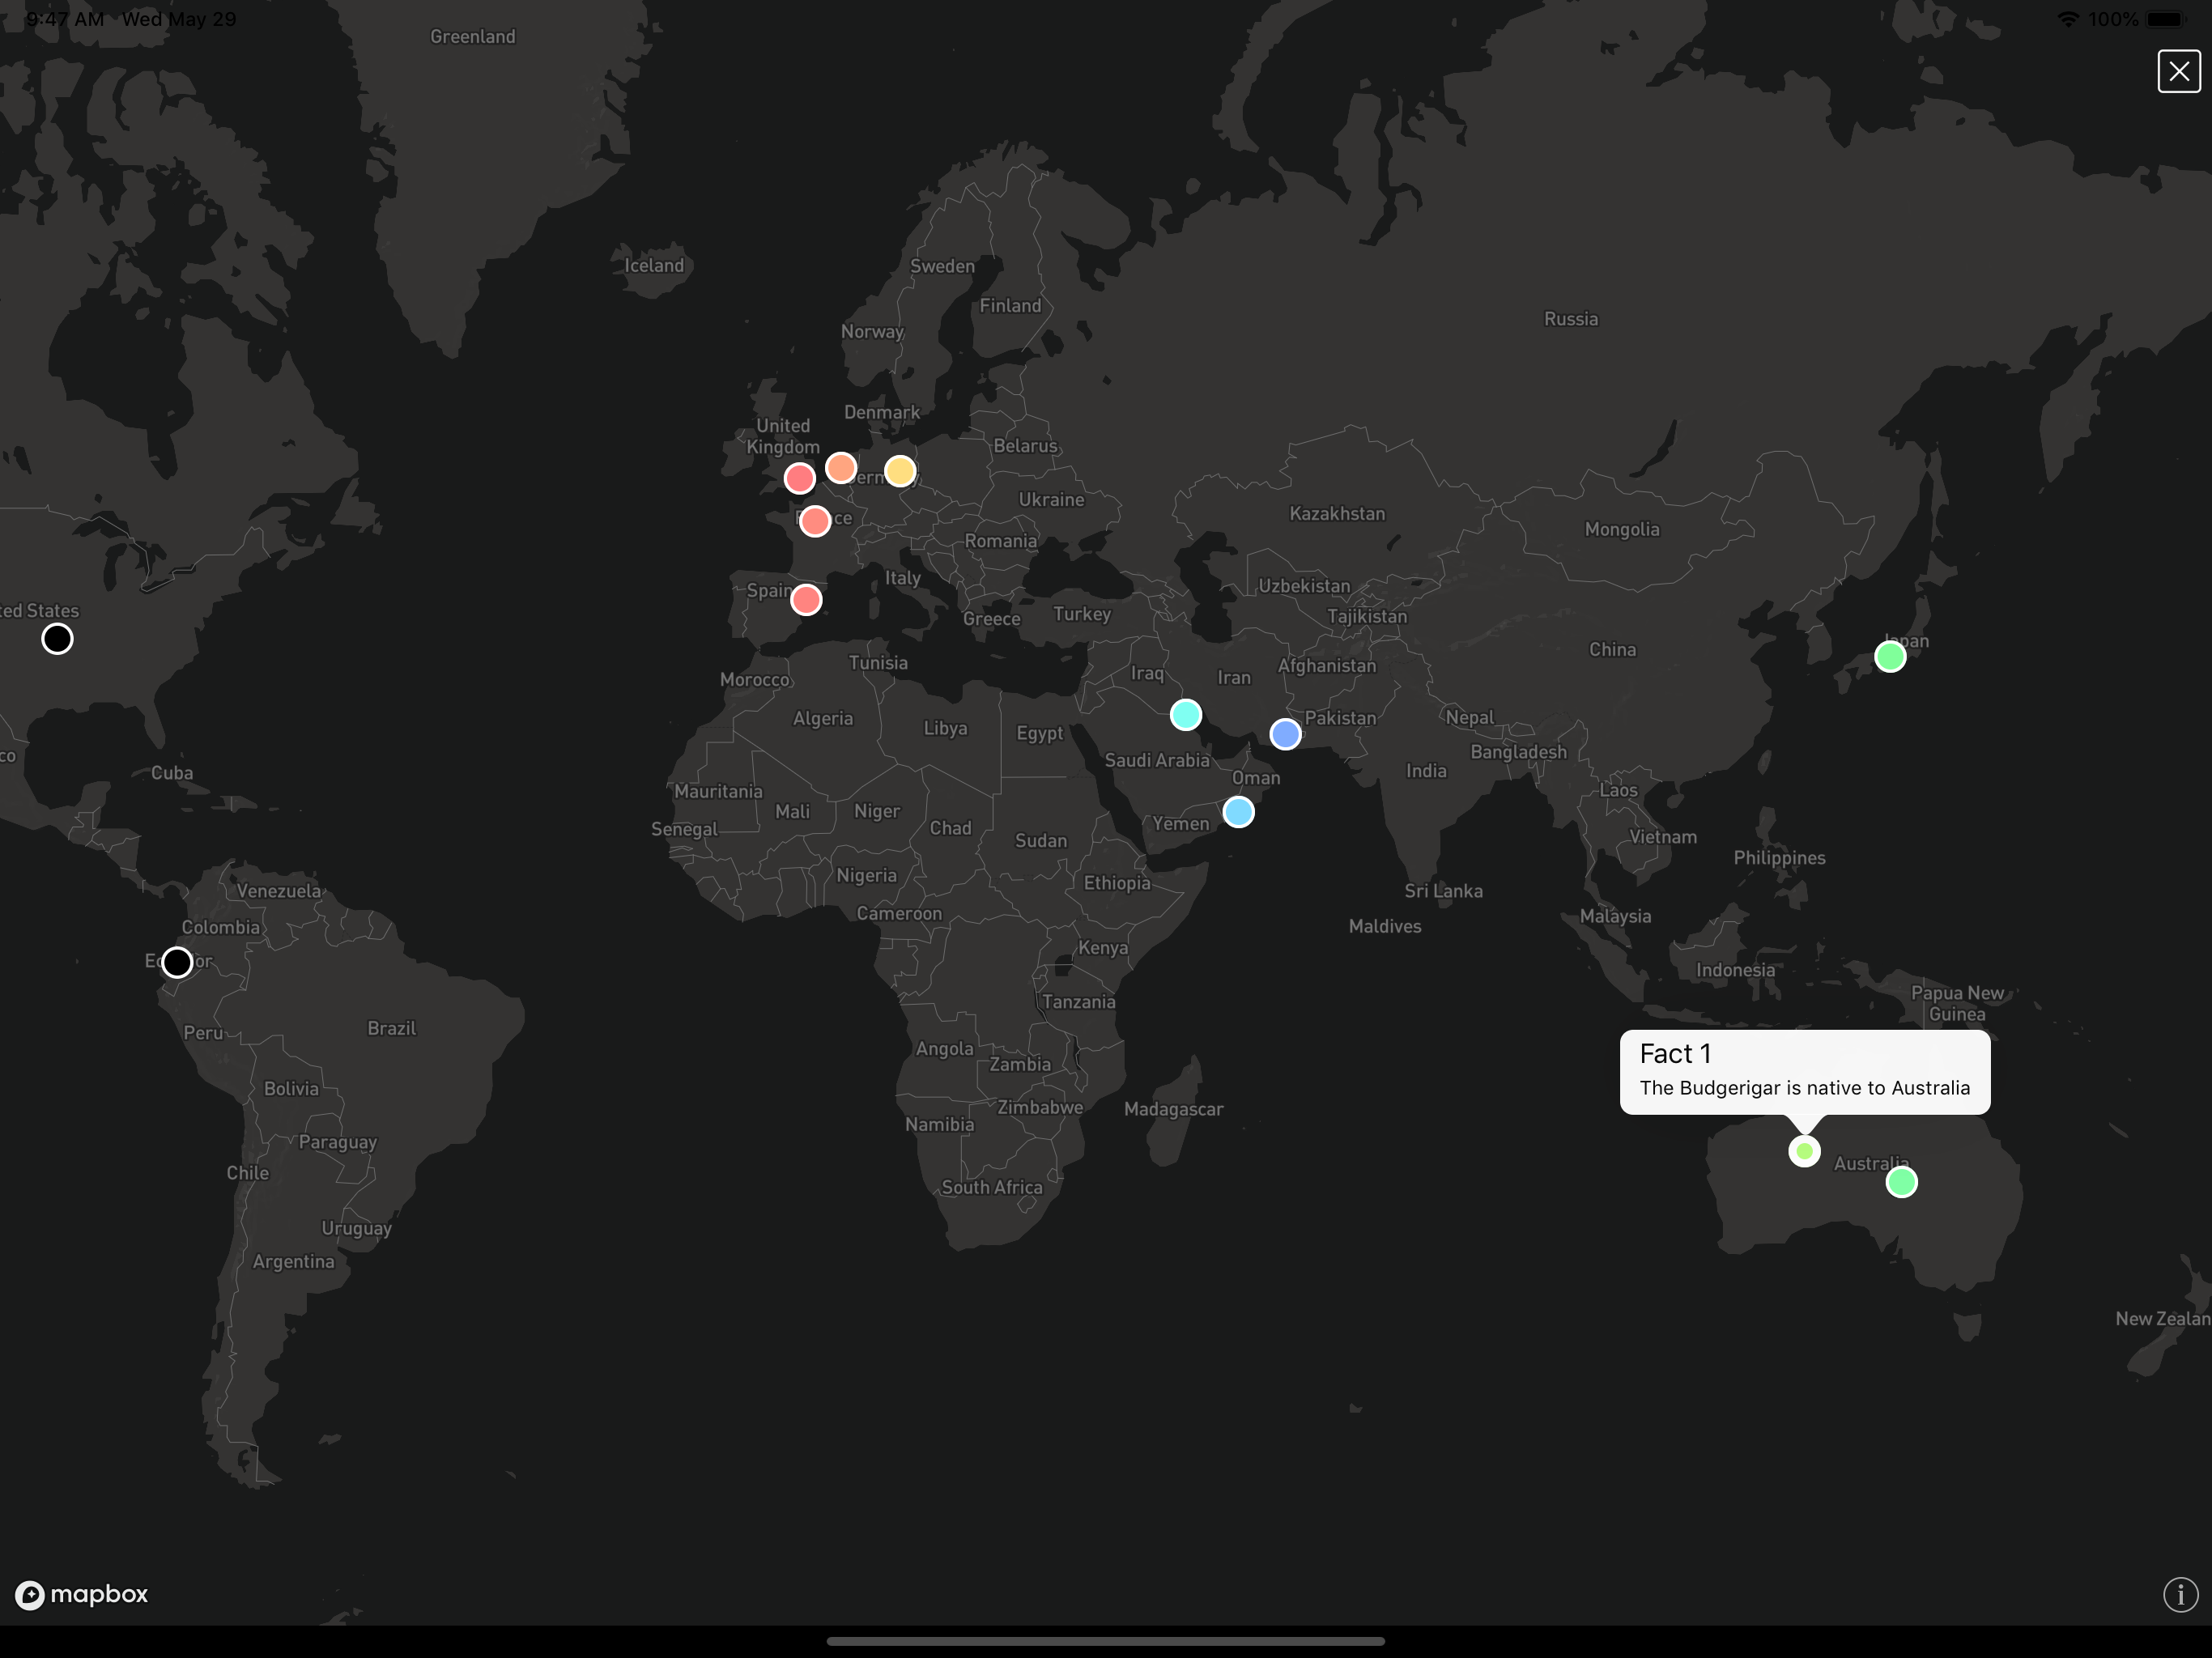Tap the Kazakhstan map label
Screen dimensions: 2212x1658
pyautogui.click(x=1337, y=514)
